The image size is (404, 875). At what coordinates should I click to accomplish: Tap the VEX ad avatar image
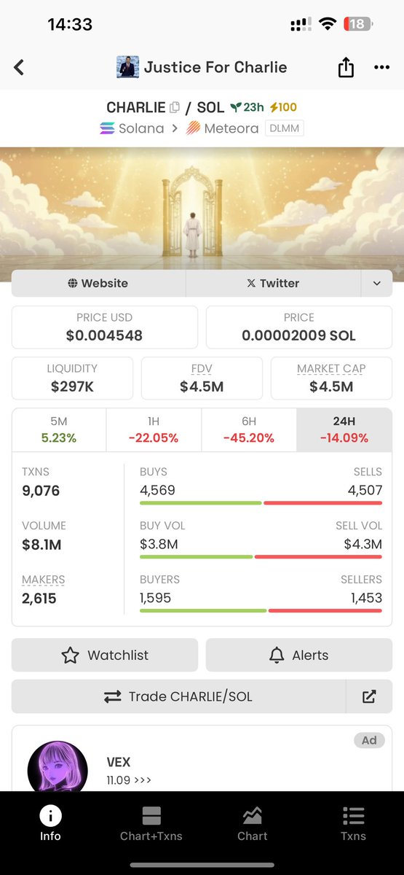[58, 766]
